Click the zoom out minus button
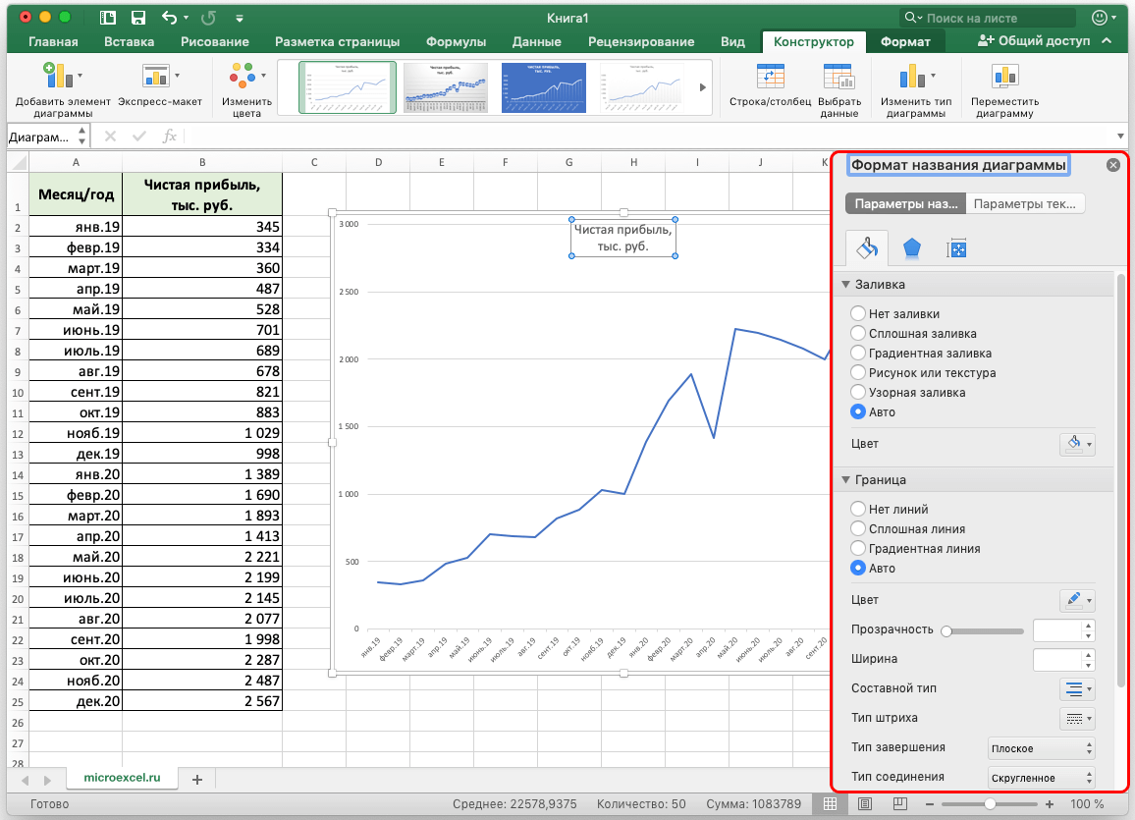The image size is (1135, 820). [x=930, y=804]
